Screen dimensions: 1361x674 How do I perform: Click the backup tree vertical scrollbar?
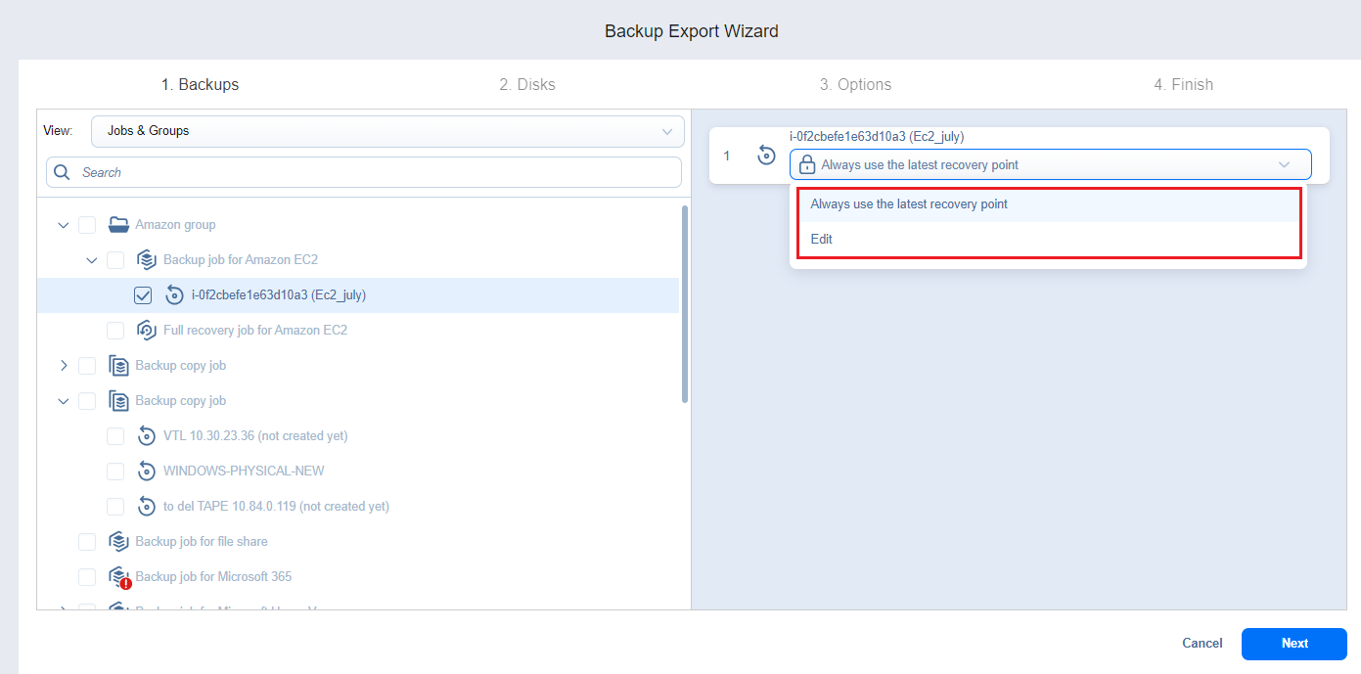(x=685, y=303)
